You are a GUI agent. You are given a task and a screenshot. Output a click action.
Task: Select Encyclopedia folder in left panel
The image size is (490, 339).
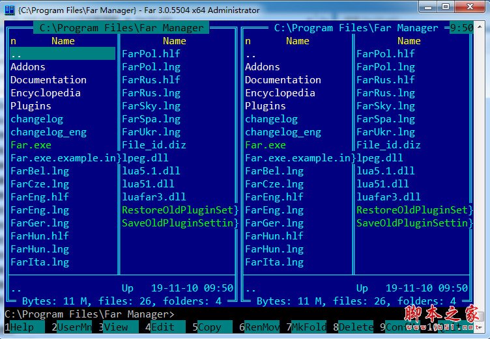click(46, 93)
